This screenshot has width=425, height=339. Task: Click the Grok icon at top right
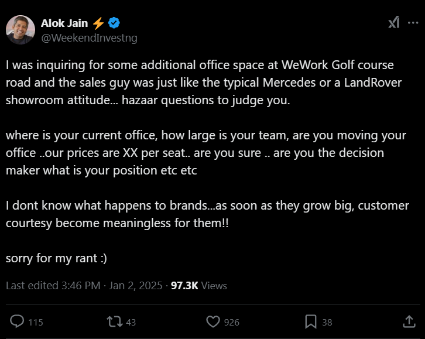coord(394,22)
